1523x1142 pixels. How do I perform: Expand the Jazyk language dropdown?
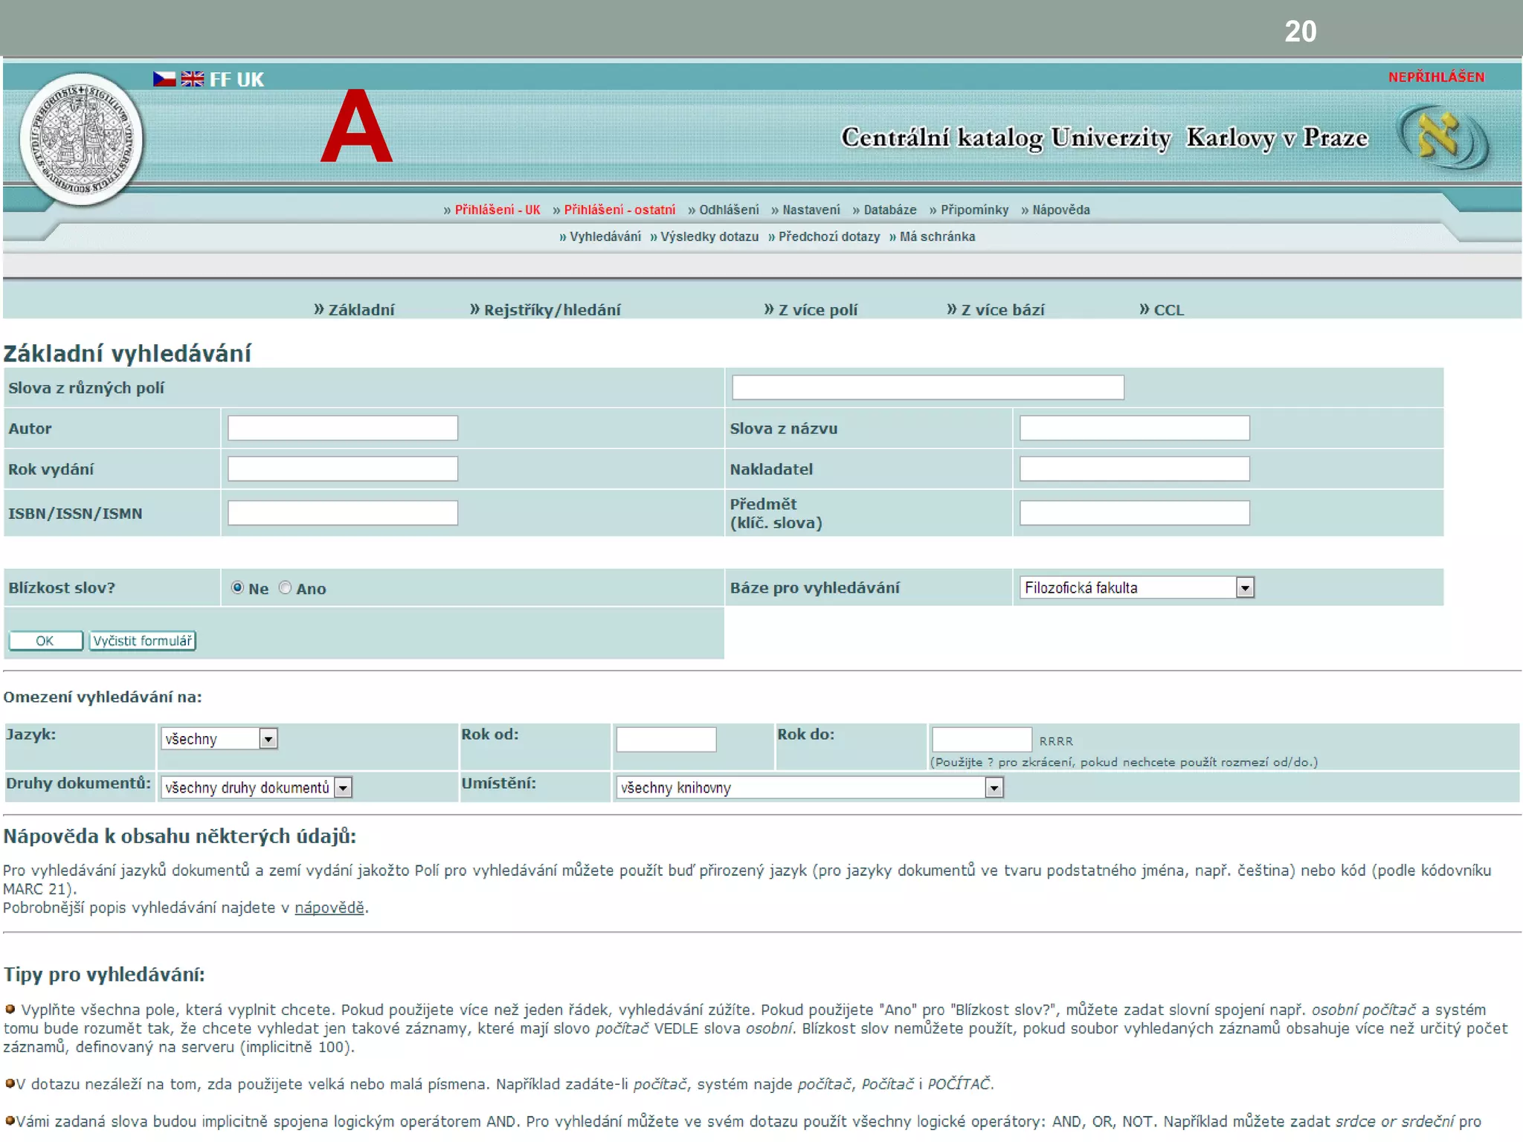click(268, 738)
